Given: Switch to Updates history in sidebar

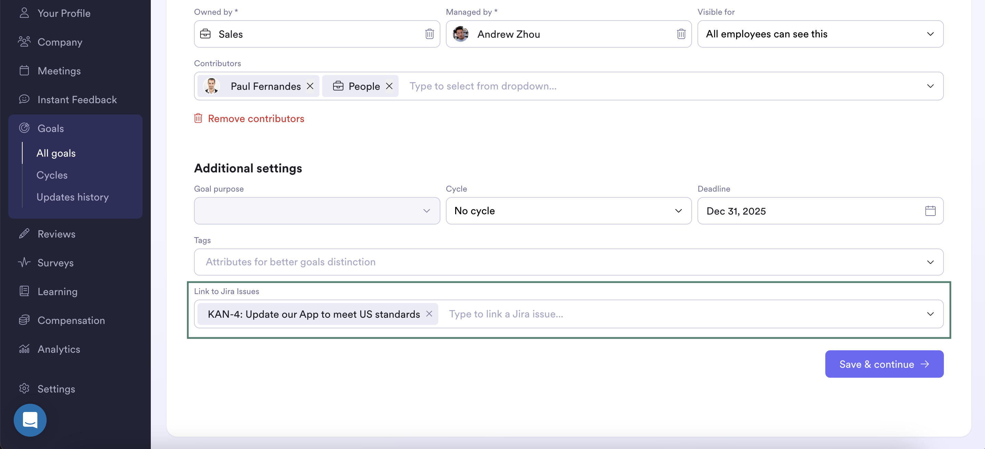Looking at the screenshot, I should pos(72,197).
